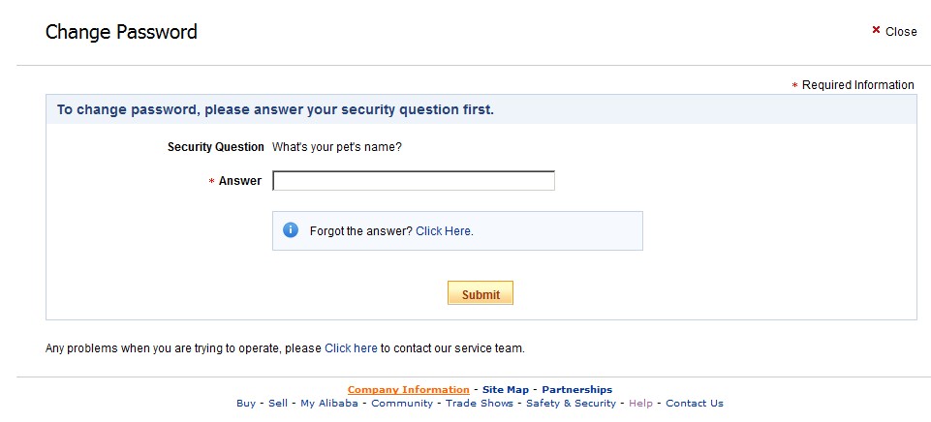Viewport: 931px width, 422px height.
Task: Click the Change Password heading
Action: pyautogui.click(x=121, y=32)
